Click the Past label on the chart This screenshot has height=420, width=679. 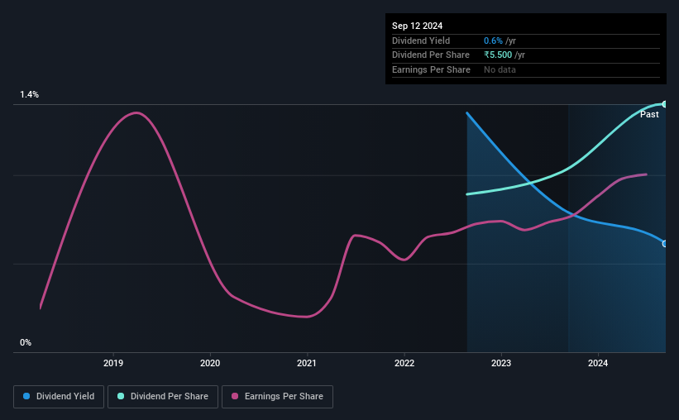[x=649, y=114]
